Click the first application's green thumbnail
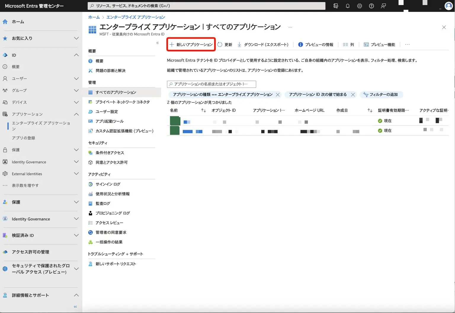 pos(175,121)
